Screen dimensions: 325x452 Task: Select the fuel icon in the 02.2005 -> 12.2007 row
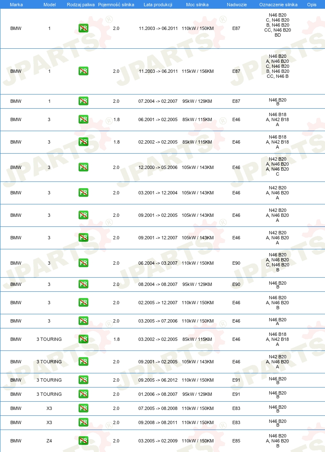(84, 303)
